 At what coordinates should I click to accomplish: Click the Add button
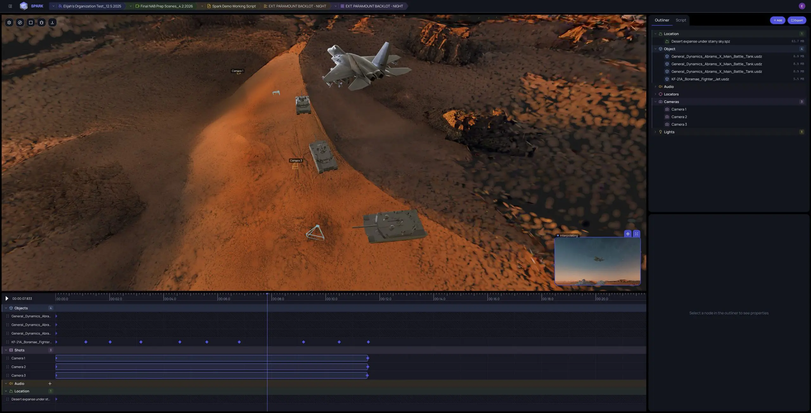tap(777, 20)
